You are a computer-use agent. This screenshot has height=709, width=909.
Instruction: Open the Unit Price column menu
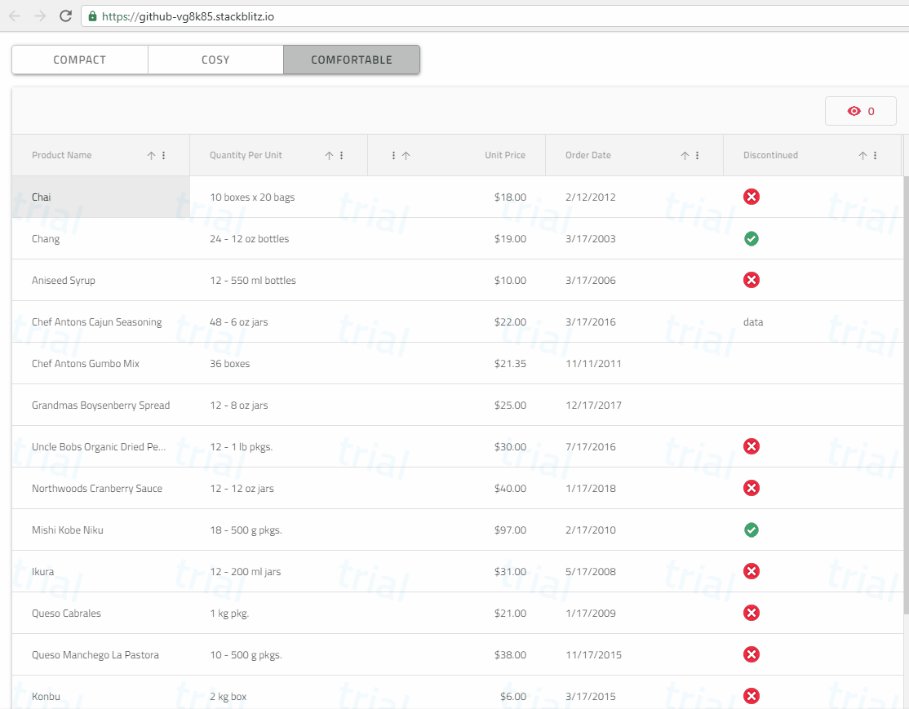point(392,155)
